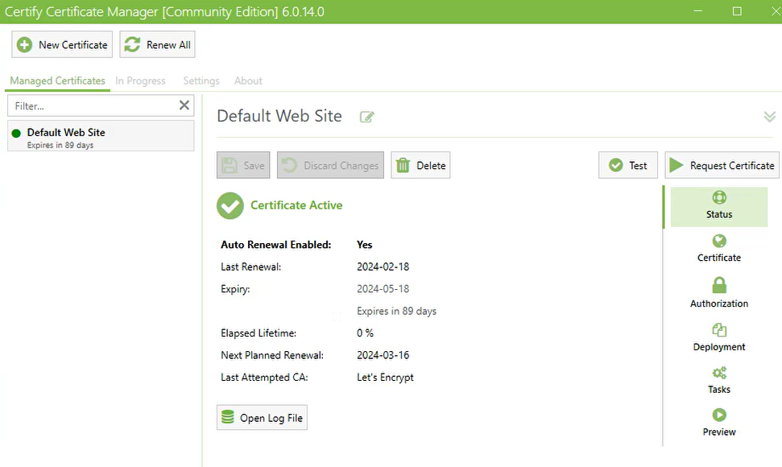Clear the filter box with the X
This screenshot has width=782, height=467.
[x=184, y=105]
